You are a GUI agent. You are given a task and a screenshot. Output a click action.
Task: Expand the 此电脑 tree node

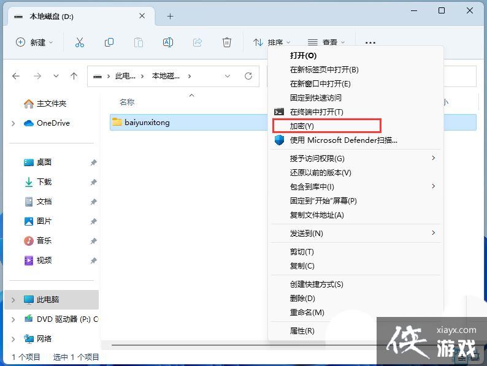pyautogui.click(x=13, y=300)
